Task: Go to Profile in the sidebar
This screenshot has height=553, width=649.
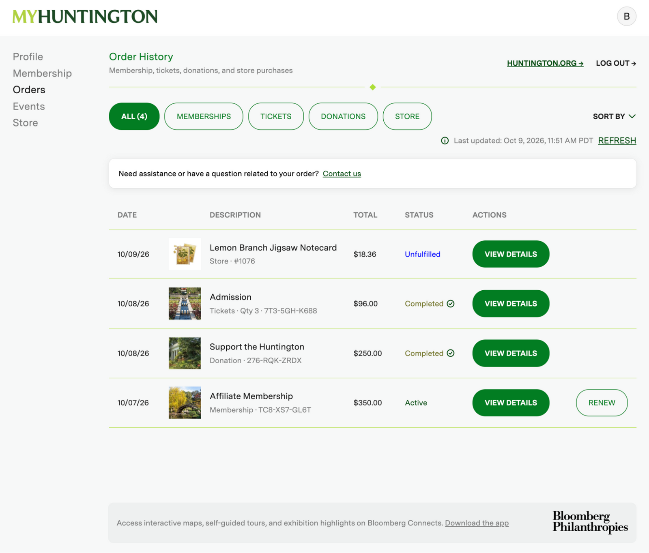Action: (28, 57)
